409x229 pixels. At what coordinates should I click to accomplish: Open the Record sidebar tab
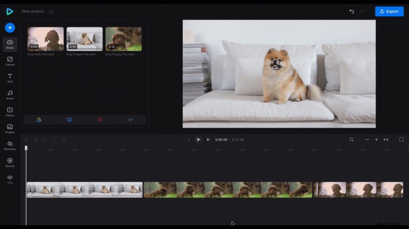pos(10,162)
